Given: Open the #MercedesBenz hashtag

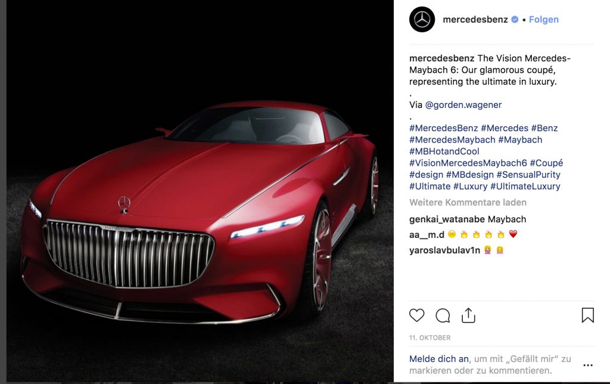Looking at the screenshot, I should (x=443, y=128).
